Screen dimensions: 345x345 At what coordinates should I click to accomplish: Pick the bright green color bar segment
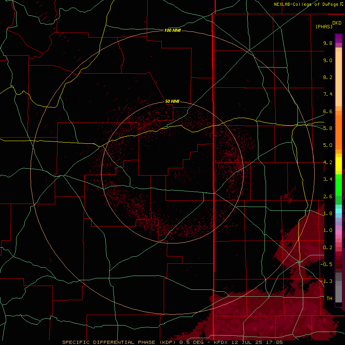tap(338, 185)
